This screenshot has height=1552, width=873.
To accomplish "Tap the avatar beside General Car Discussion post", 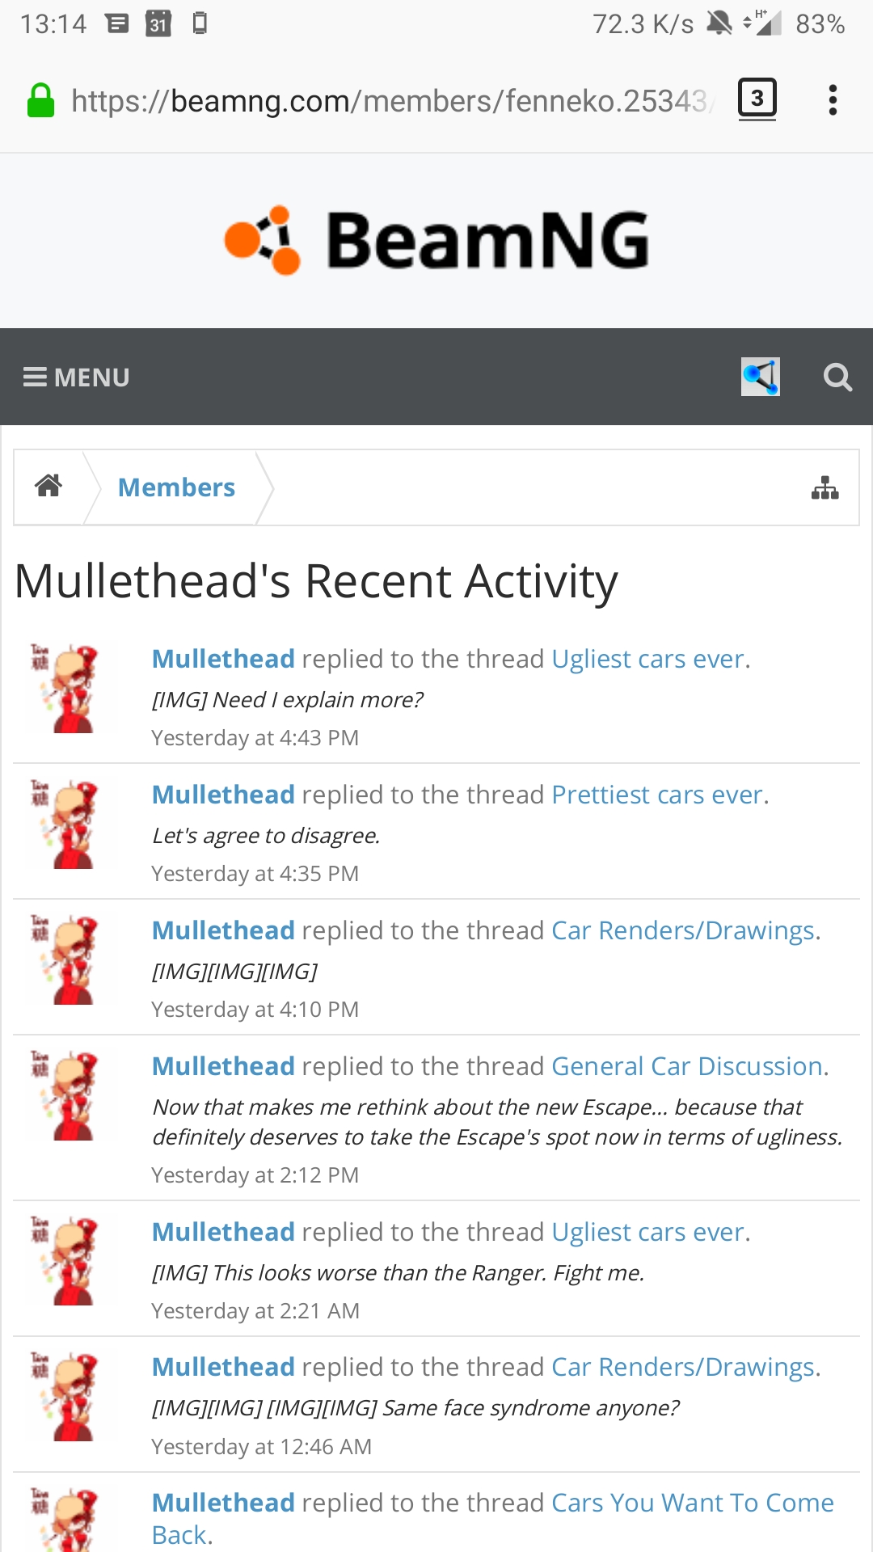I will coord(64,1095).
